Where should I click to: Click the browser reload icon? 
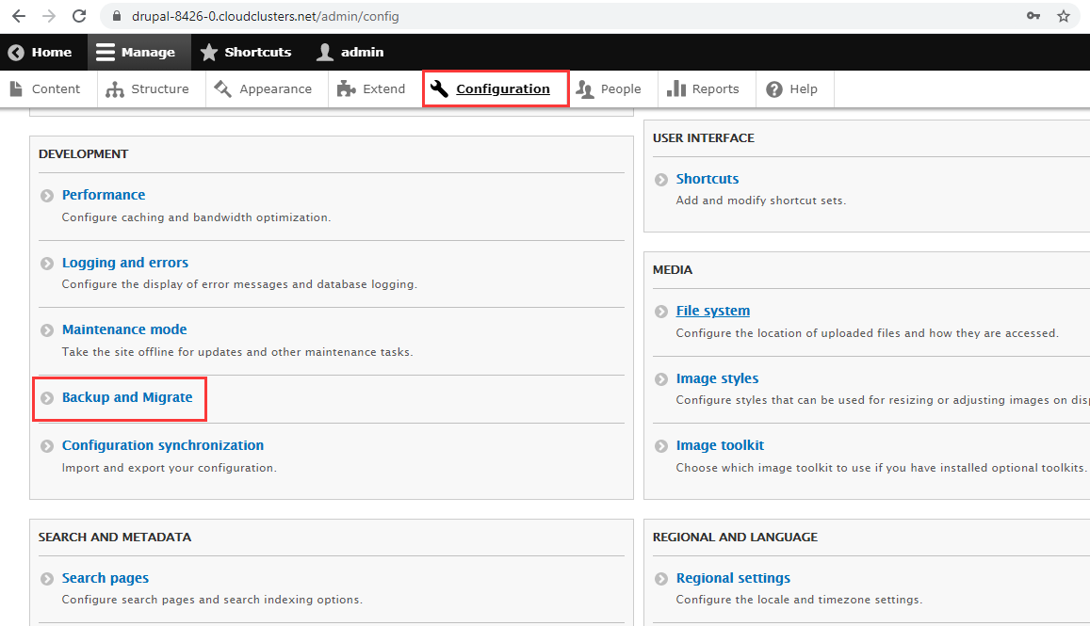[79, 16]
